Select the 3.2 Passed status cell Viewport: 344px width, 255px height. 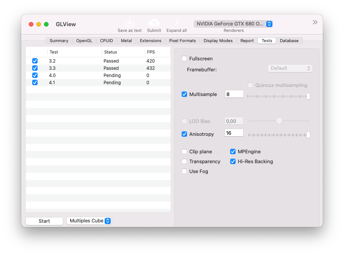pos(111,61)
